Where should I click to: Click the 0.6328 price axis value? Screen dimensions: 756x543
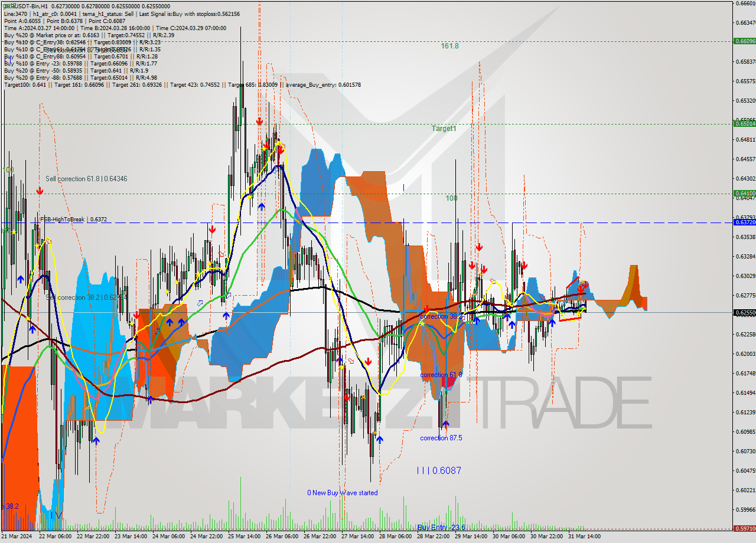745,256
